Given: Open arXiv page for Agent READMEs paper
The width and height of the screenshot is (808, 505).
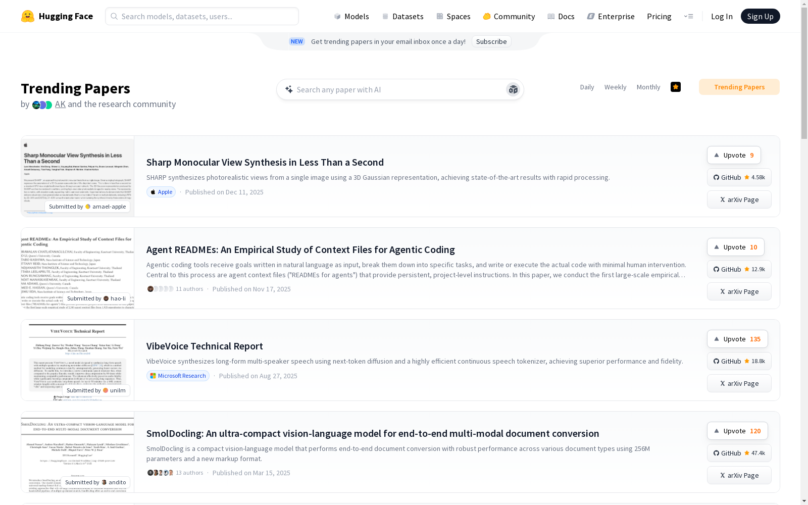Looking at the screenshot, I should (x=739, y=291).
